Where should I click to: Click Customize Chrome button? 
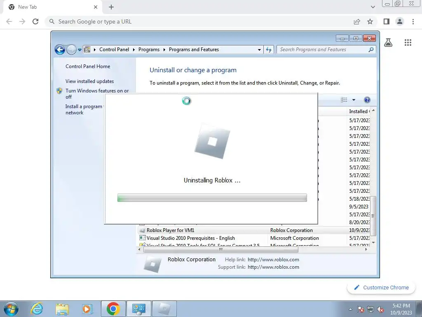point(382,287)
